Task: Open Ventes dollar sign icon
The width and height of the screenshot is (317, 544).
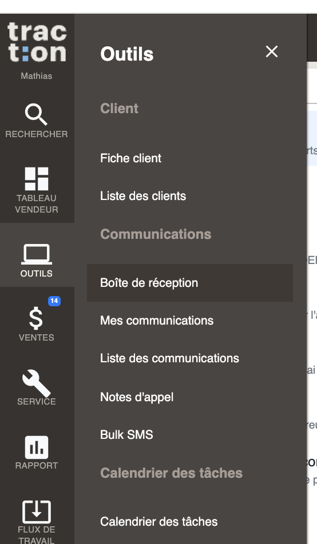Action: pyautogui.click(x=36, y=318)
